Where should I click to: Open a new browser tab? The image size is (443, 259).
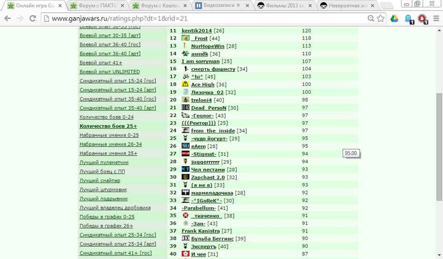coord(386,5)
